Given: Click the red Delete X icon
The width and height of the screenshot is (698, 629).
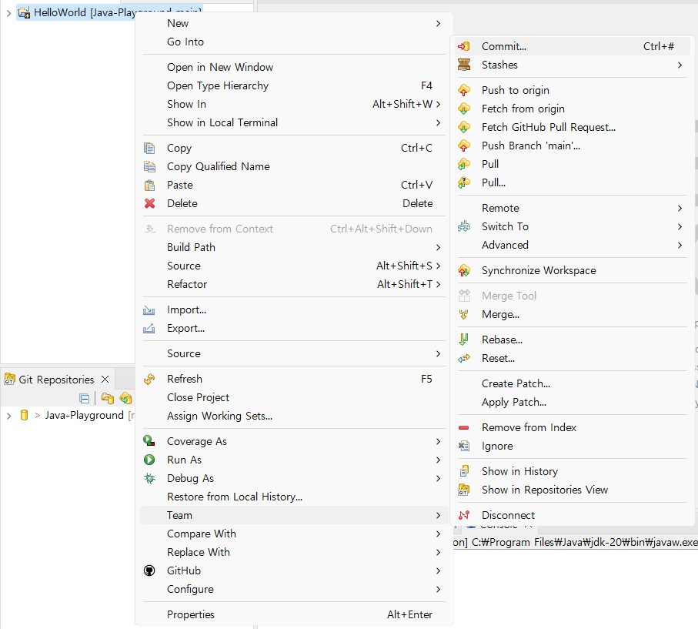Looking at the screenshot, I should pyautogui.click(x=149, y=203).
